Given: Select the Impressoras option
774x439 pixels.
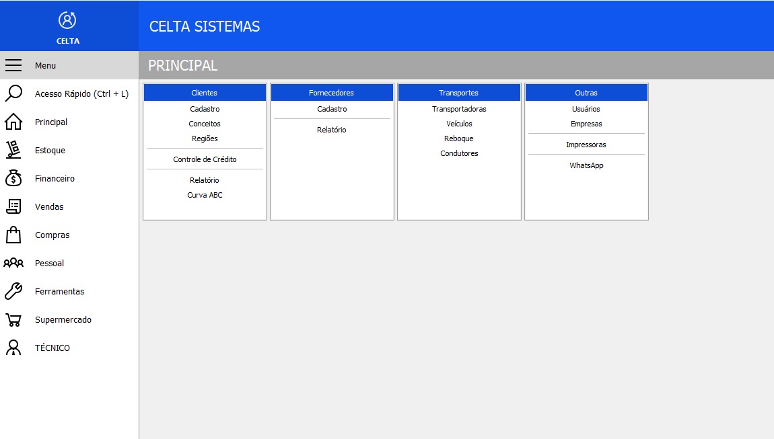Looking at the screenshot, I should click(586, 145).
